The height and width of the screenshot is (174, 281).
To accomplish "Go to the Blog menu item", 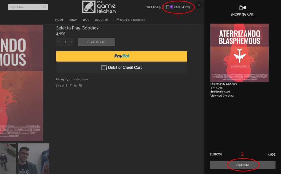I will 86,20.
